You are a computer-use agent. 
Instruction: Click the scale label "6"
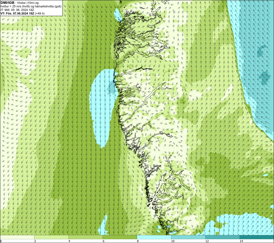tap(104, 241)
